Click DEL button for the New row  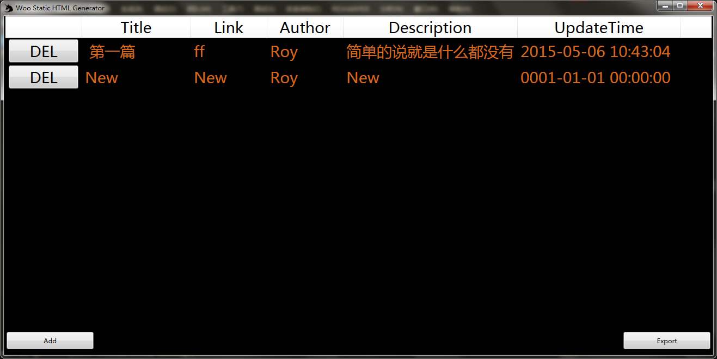point(44,77)
